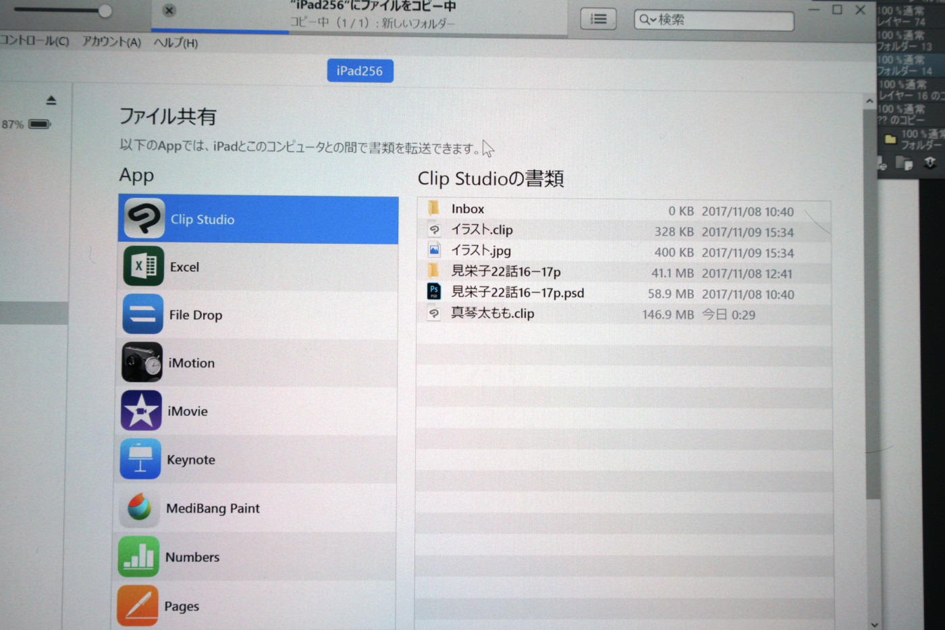Open the sidebar list view icon
945x630 pixels.
click(x=598, y=19)
